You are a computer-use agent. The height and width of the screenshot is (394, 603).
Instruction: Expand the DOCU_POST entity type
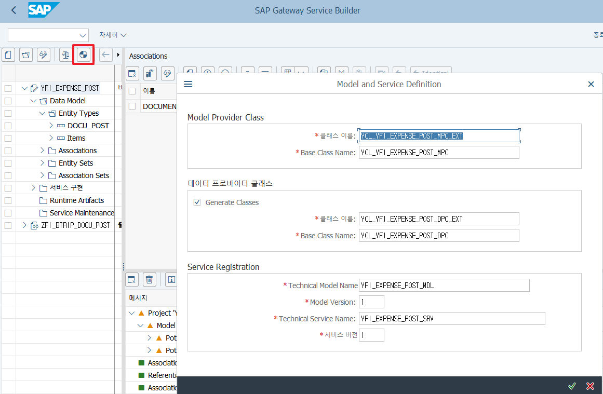pyautogui.click(x=51, y=126)
